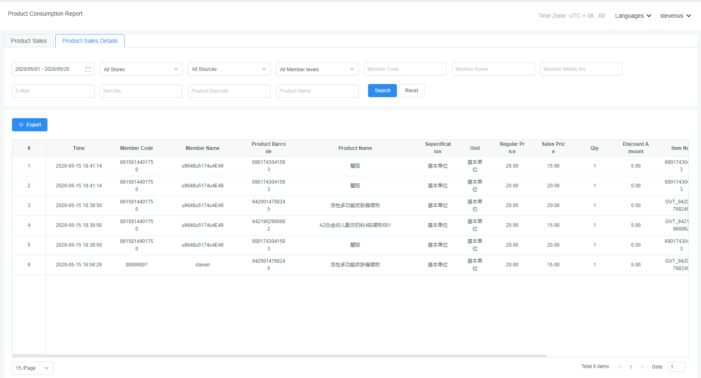Go to previous page arrow in pagination
The image size is (701, 378).
(x=620, y=367)
